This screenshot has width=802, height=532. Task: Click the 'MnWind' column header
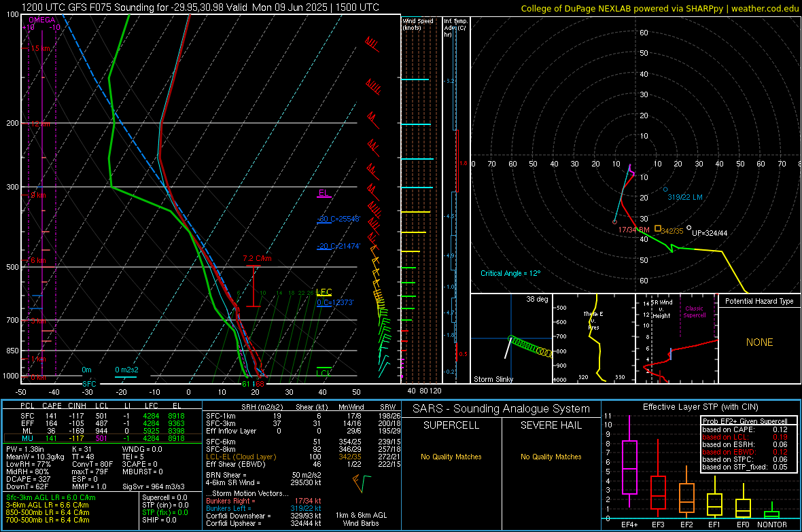[x=351, y=407]
